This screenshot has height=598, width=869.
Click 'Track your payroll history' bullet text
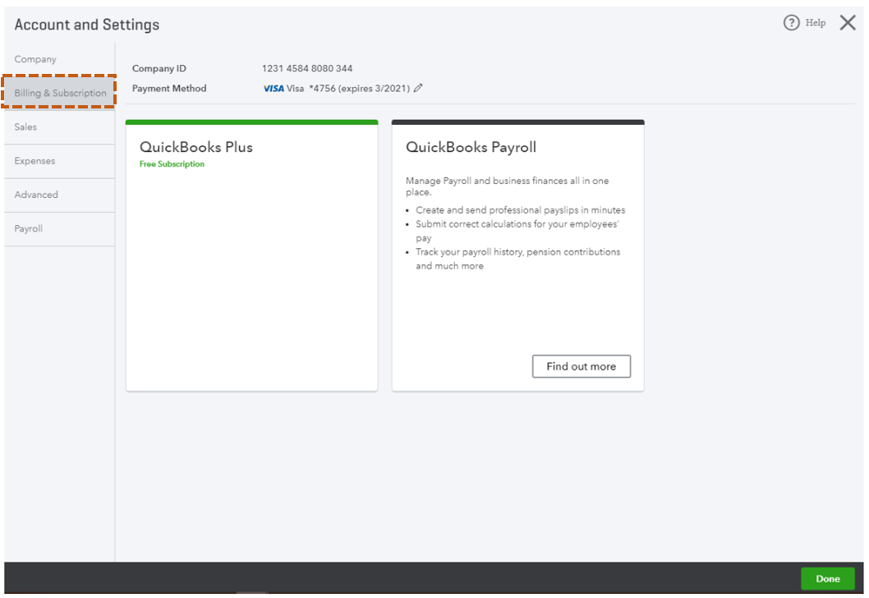[x=517, y=259]
